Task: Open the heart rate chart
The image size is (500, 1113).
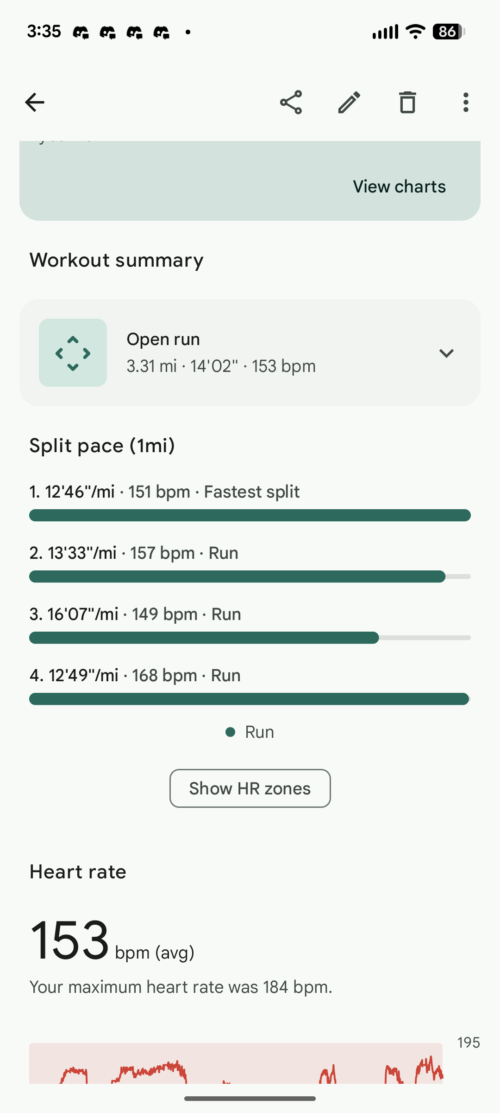Action: 236,1064
